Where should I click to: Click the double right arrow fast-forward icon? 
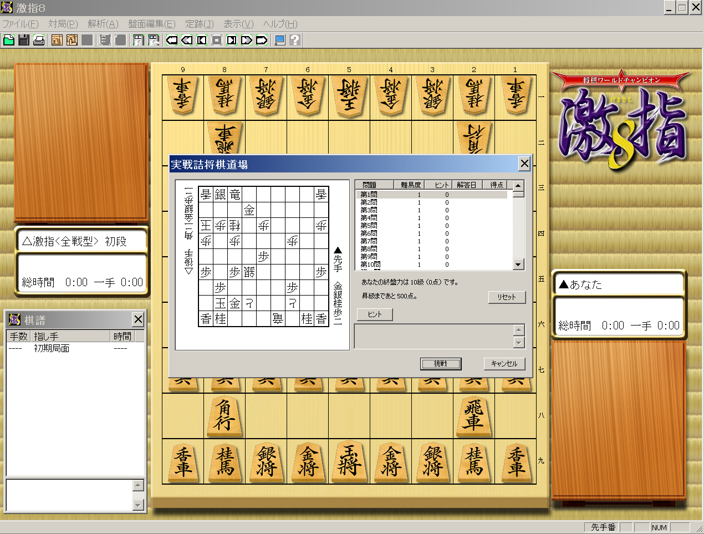tap(247, 40)
